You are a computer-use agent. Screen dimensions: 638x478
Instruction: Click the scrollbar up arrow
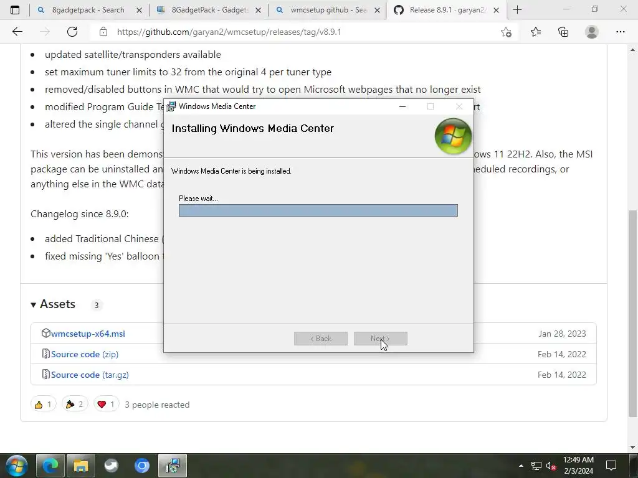(632, 50)
